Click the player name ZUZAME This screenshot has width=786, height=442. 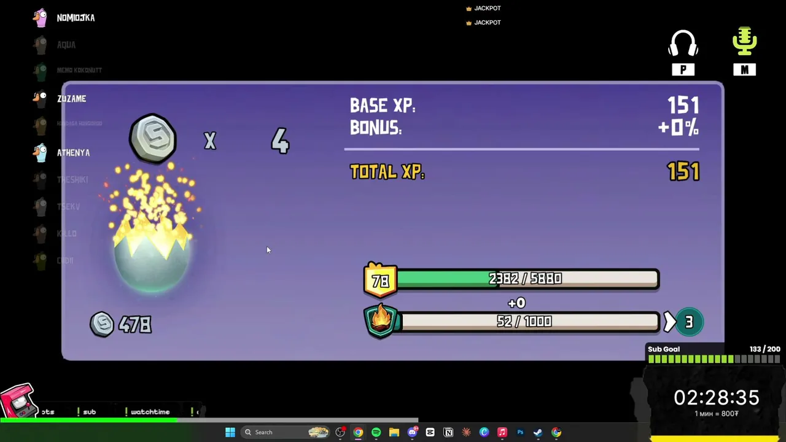point(72,98)
